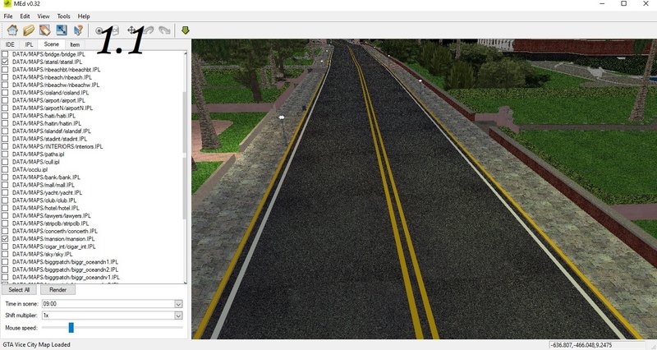657x350 pixels.
Task: Switch to the IDE tab
Action: tap(10, 44)
